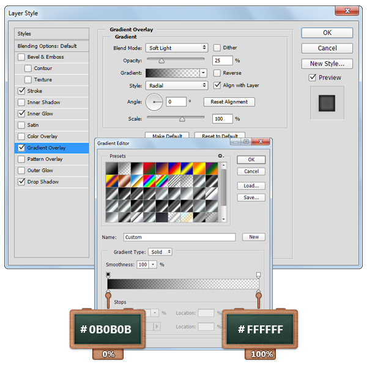Select the Pattern Overlay style entry

coord(45,159)
